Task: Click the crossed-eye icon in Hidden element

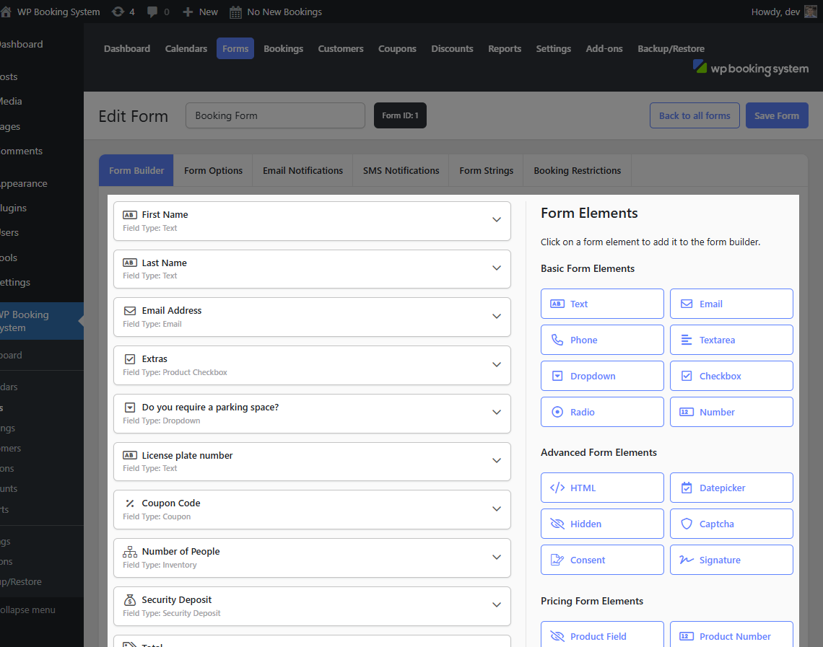Action: [x=557, y=524]
